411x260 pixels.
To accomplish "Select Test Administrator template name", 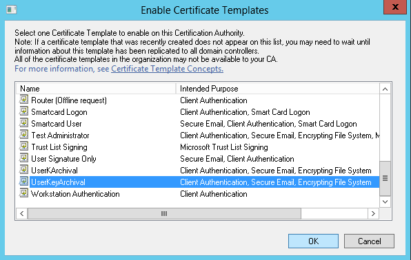I will coord(60,136).
